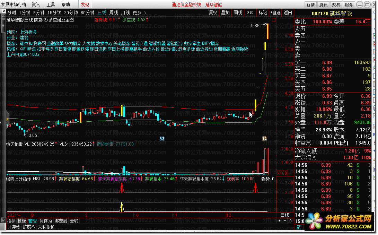Click the left scrollbar down arrow

tap(3, 220)
